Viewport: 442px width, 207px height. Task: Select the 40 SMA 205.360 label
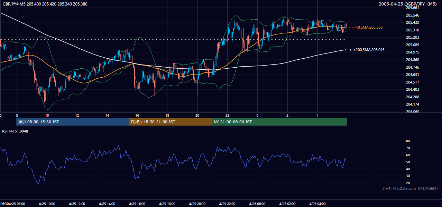click(366, 27)
